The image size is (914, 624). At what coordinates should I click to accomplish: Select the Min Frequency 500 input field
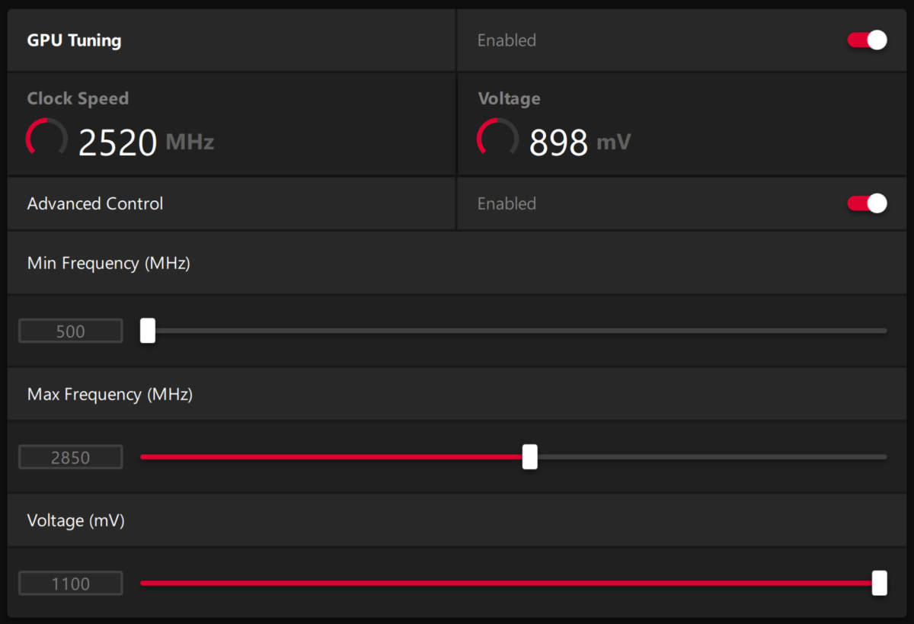[x=71, y=331]
